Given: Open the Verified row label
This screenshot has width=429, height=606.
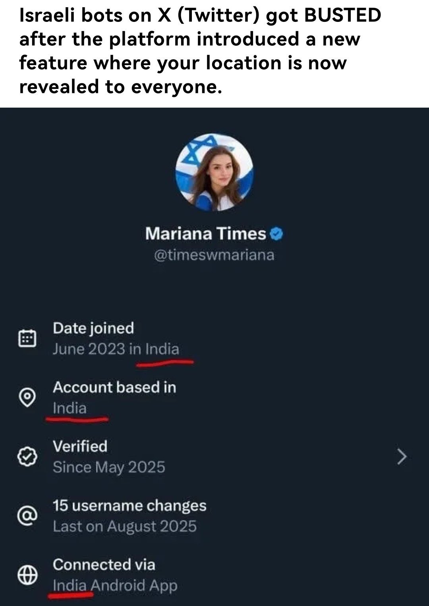Looking at the screenshot, I should pos(80,446).
